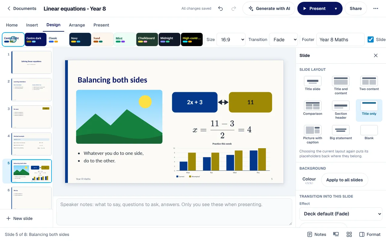Open the transition Effect dropdown

click(x=341, y=214)
